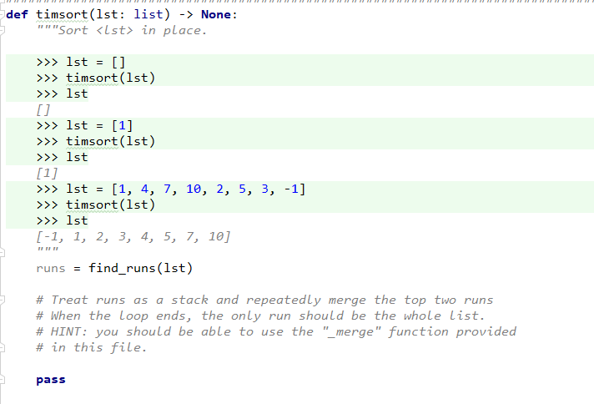Click the sorted output '[-1, 1, 2, 3, 4, 5, 7, 10]'
This screenshot has height=404, width=594.
click(133, 236)
